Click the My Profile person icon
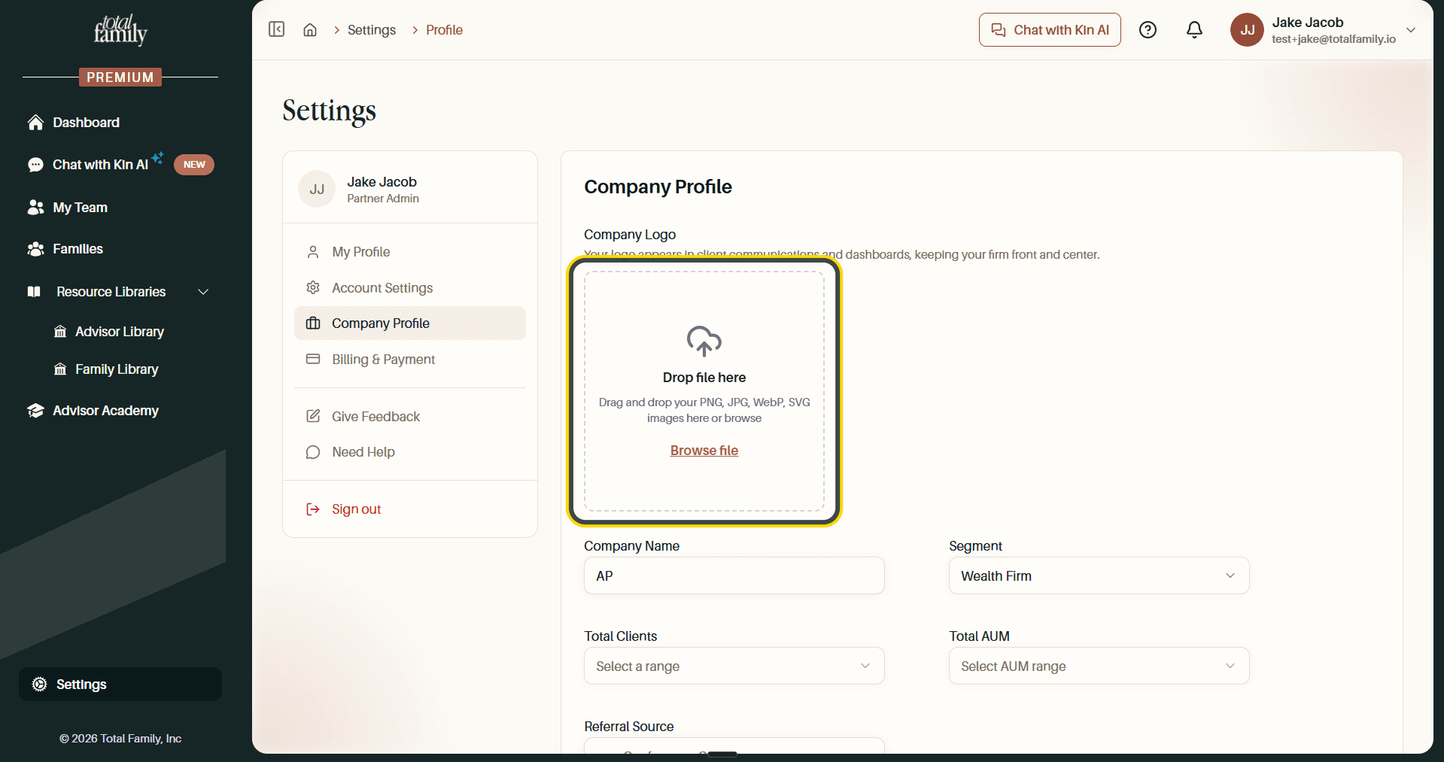Screen dimensions: 1444x762 (313, 252)
